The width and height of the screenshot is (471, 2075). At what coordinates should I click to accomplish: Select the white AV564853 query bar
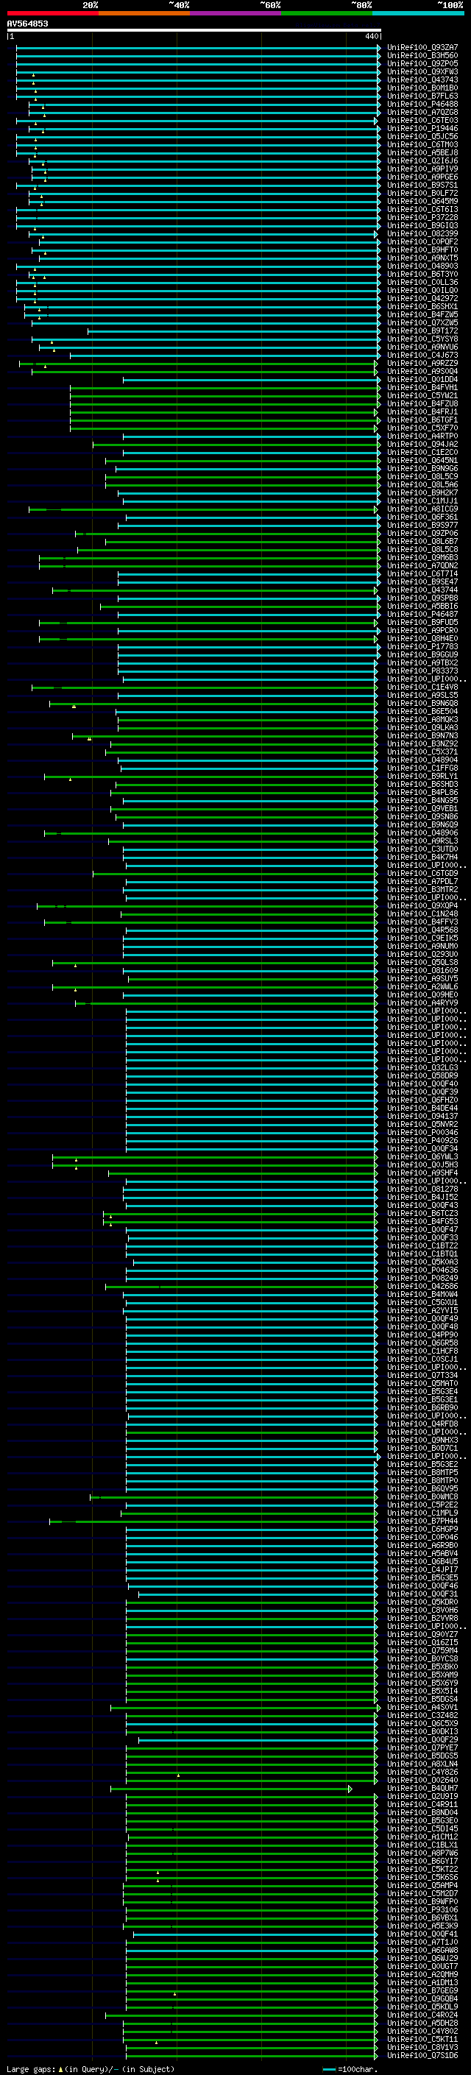pos(194,29)
